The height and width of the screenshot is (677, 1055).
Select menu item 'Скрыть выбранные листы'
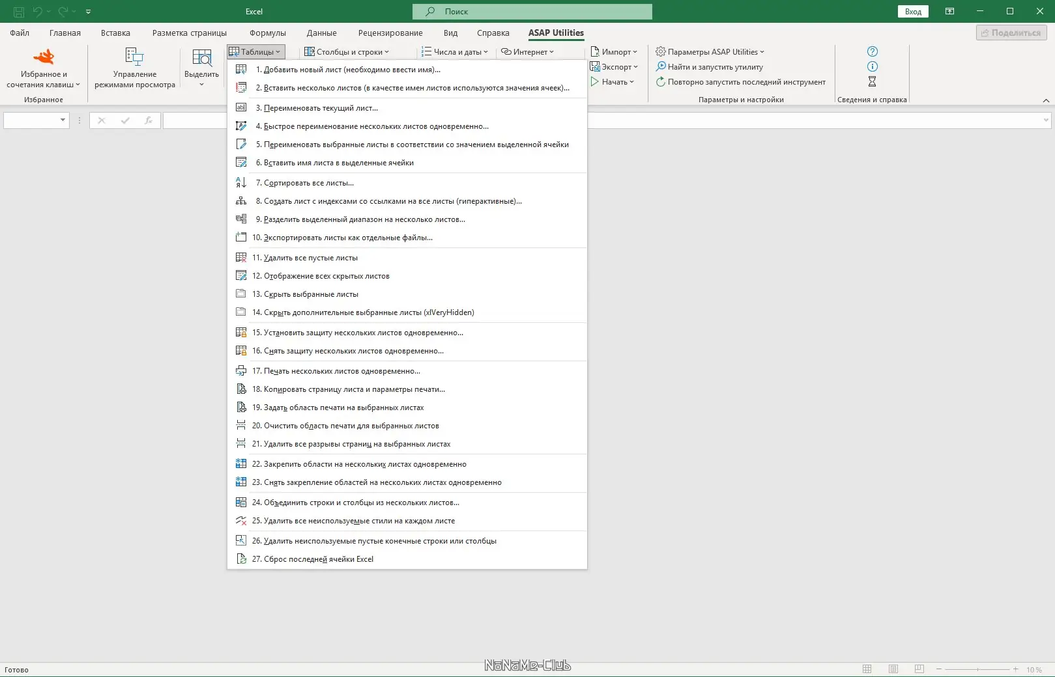tap(407, 294)
